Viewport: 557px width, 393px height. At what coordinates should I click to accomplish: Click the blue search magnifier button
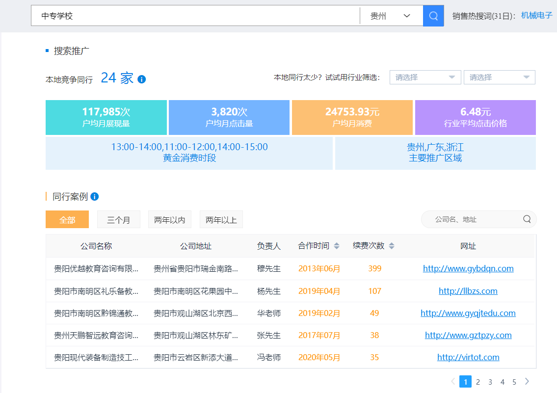(x=433, y=16)
